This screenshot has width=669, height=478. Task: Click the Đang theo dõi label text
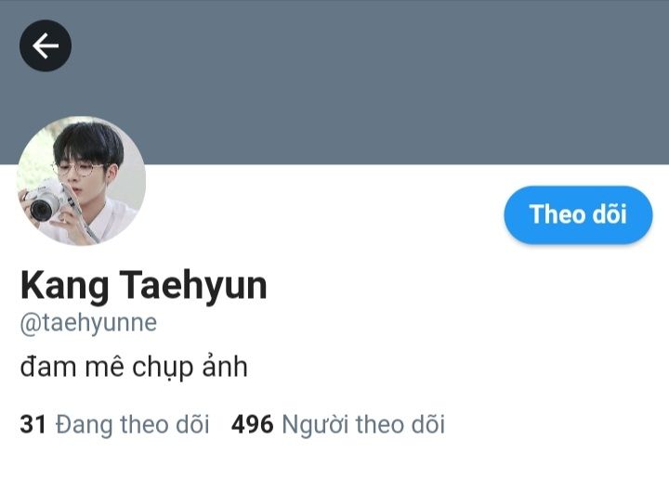click(133, 424)
